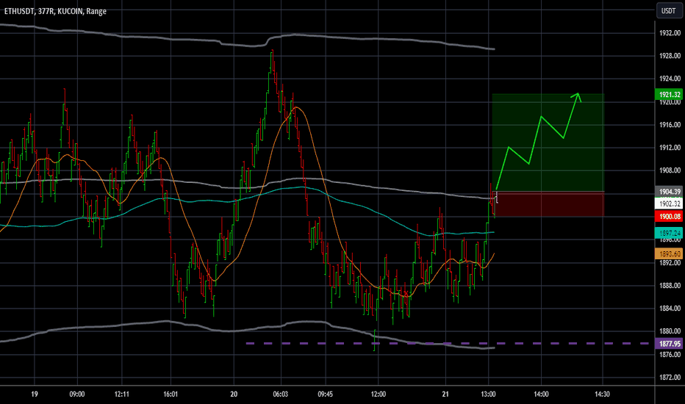Click the 19 date label on time axis

coord(35,394)
